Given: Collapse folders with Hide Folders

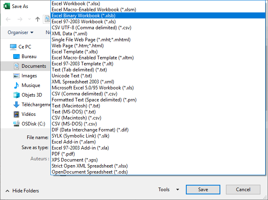Looking at the screenshot, I should pos(22,191).
